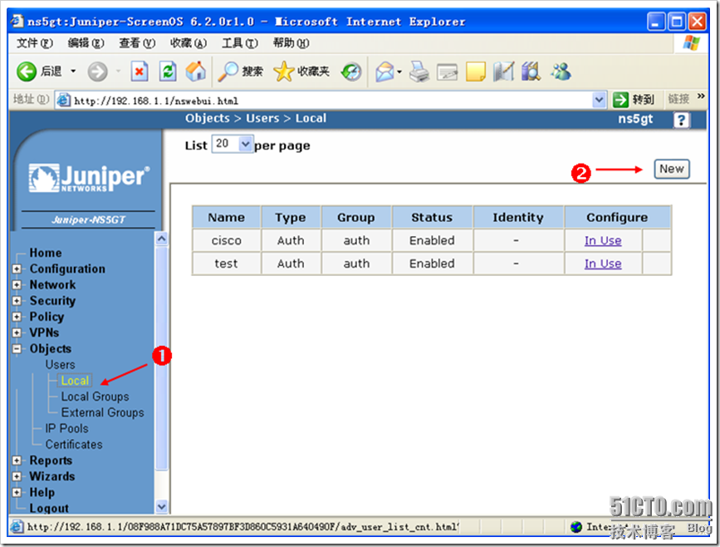Screen dimensions: 720x547
Task: Click In Use link for test
Action: point(603,264)
